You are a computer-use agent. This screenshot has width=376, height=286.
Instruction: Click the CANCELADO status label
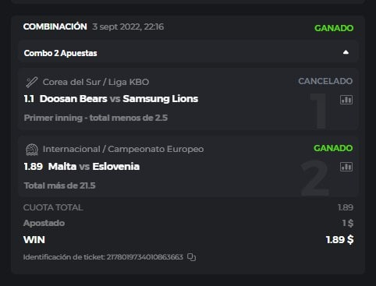(x=325, y=81)
